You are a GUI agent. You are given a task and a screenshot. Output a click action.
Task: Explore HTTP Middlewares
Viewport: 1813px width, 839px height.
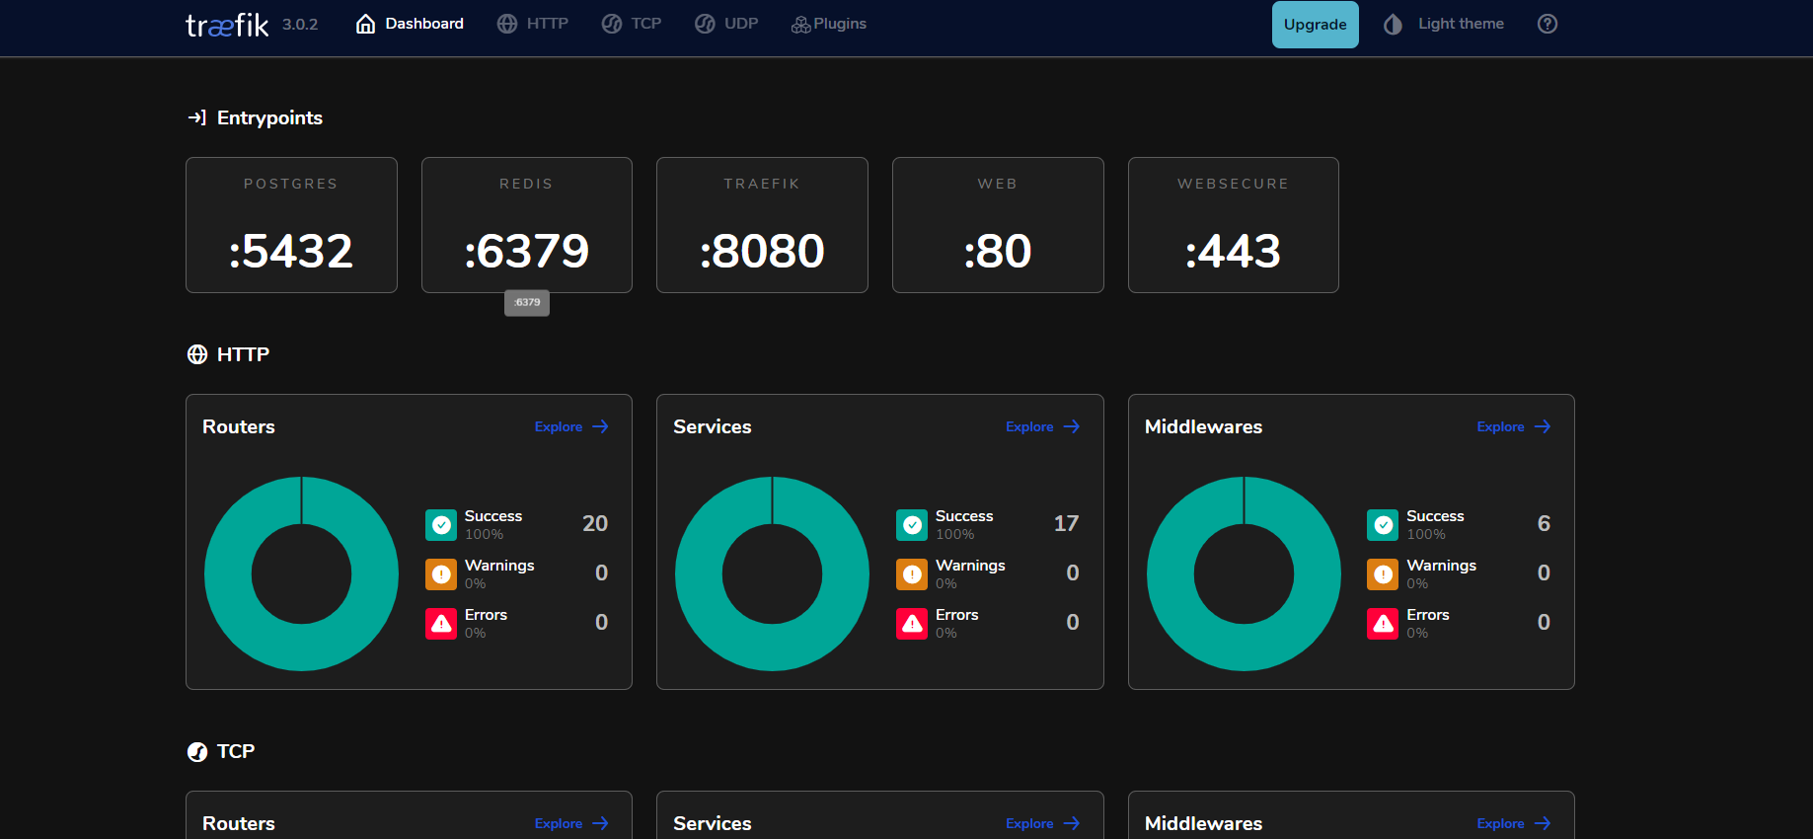(x=1513, y=426)
